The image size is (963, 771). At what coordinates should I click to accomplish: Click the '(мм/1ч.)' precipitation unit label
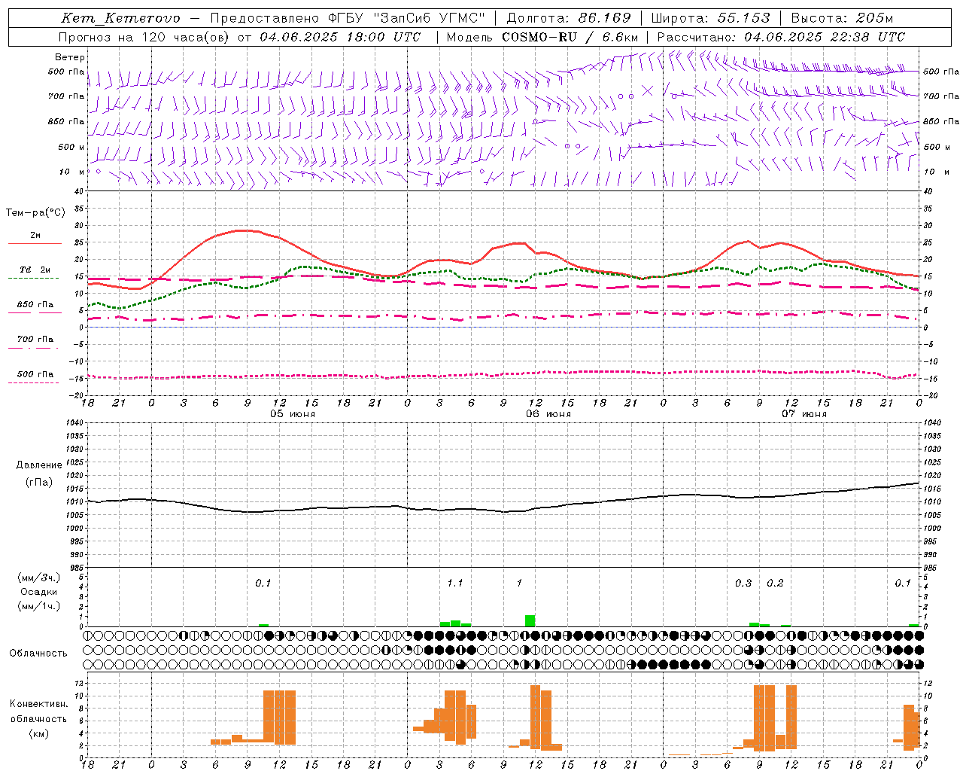(x=39, y=606)
